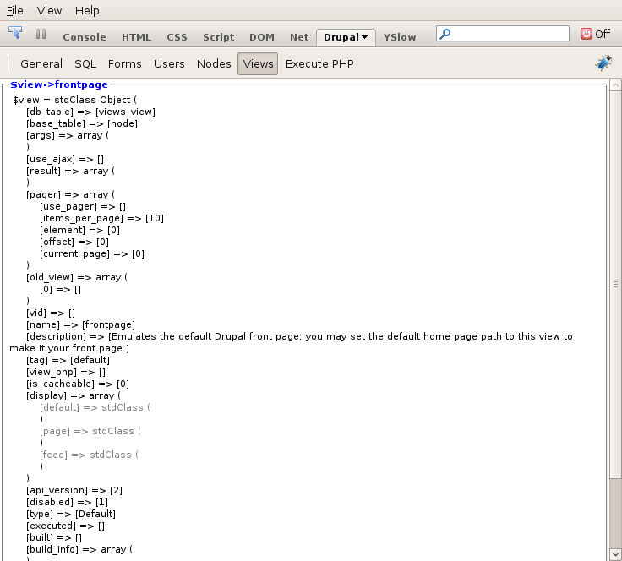Click the [offset] => [0] line
The image size is (622, 561).
74,242
